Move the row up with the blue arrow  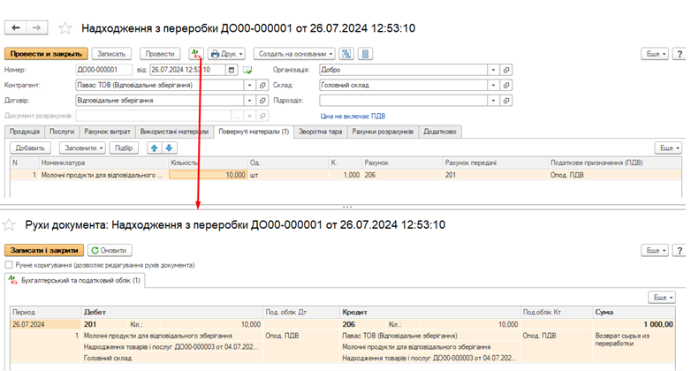click(154, 148)
